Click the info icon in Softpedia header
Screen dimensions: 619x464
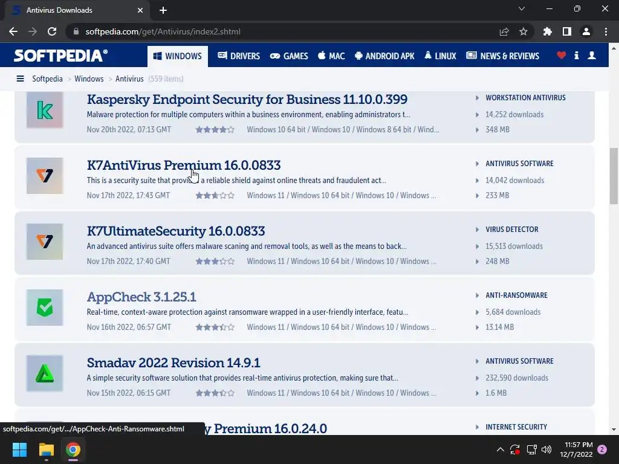pyautogui.click(x=576, y=56)
